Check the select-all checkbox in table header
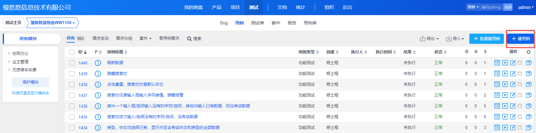The height and width of the screenshot is (133, 536). pyautogui.click(x=72, y=52)
